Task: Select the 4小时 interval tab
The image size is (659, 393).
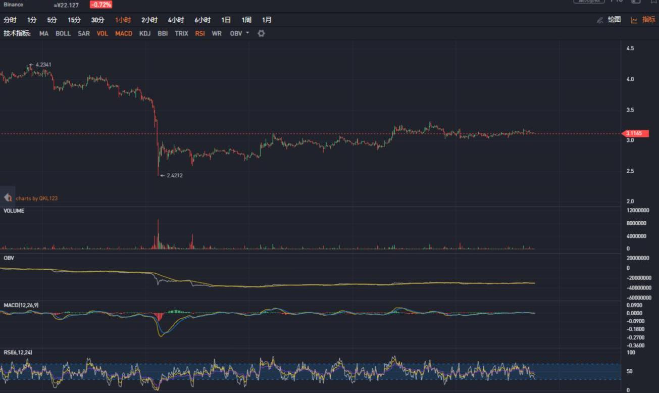Action: pyautogui.click(x=176, y=20)
